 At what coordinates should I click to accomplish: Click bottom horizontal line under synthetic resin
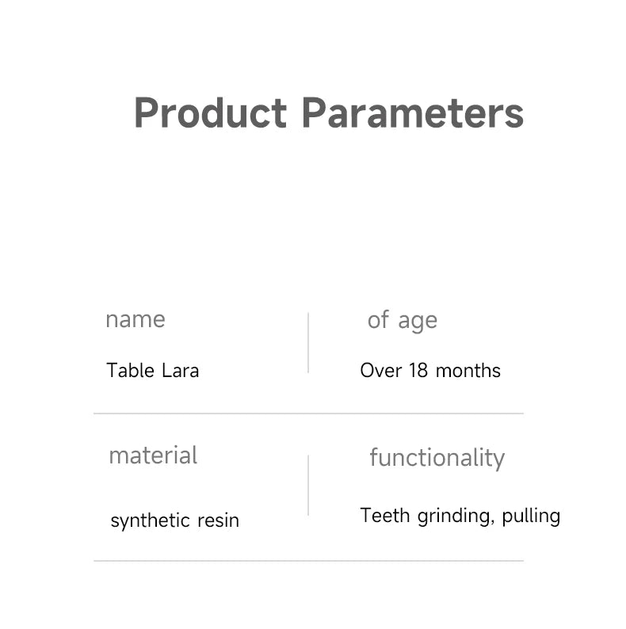[x=308, y=561]
